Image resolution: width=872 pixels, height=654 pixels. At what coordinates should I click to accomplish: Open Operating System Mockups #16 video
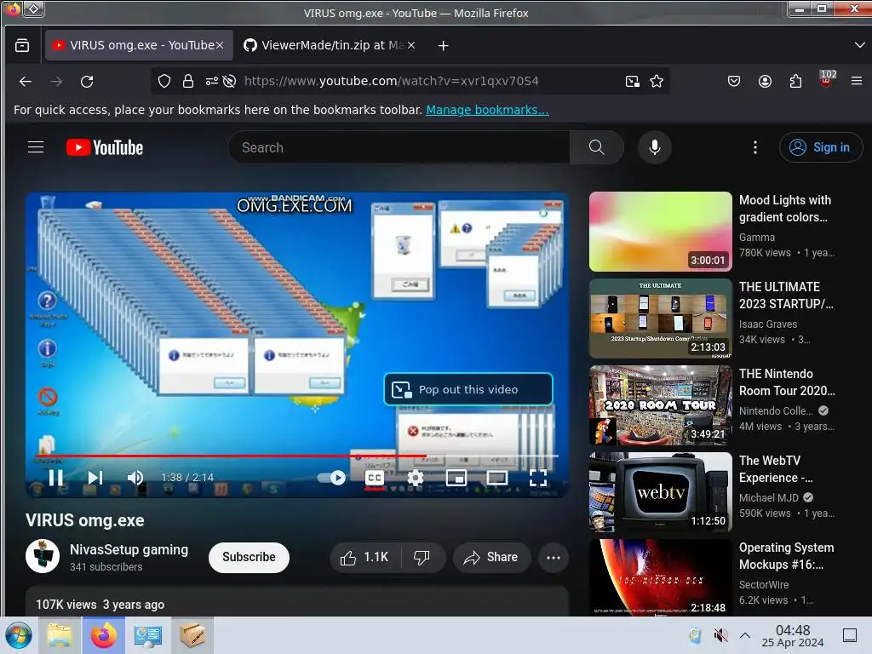[x=660, y=578]
